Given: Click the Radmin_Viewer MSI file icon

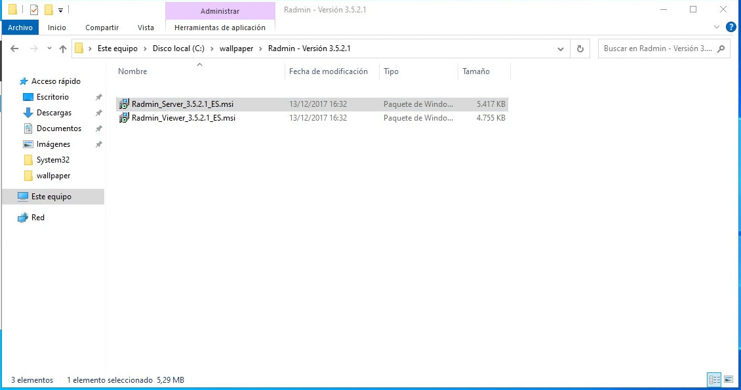Looking at the screenshot, I should pyautogui.click(x=124, y=118).
